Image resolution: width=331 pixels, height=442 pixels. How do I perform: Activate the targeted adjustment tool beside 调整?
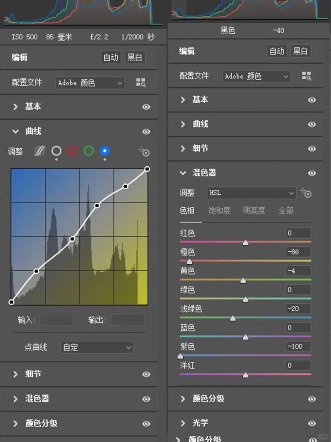pos(143,151)
